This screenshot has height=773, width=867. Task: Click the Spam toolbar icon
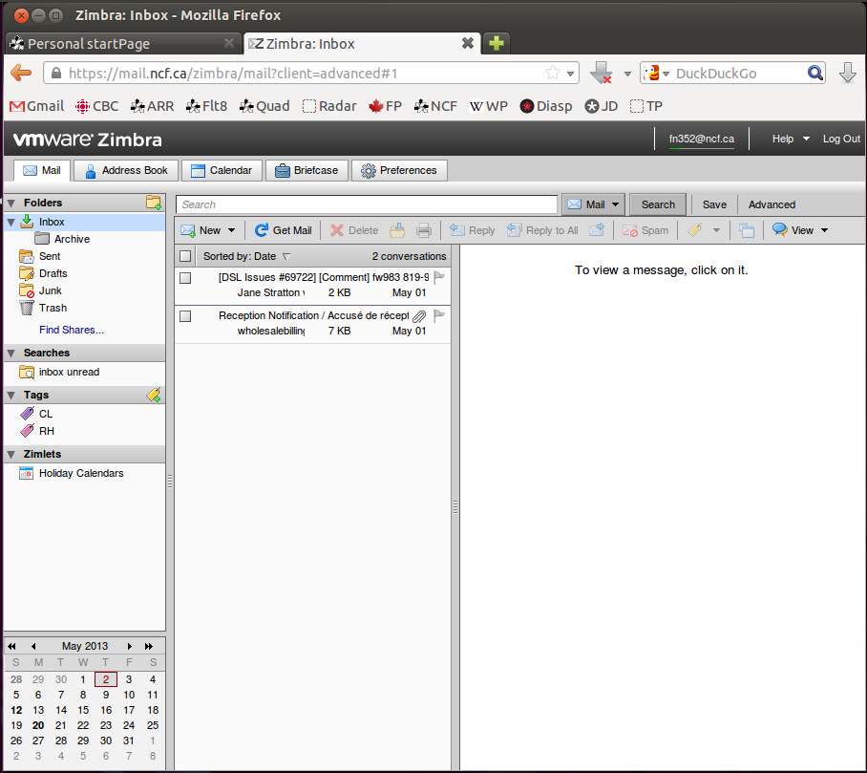pyautogui.click(x=630, y=230)
